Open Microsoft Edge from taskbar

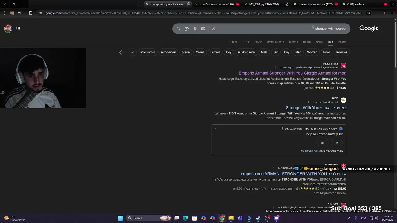tap(185, 218)
